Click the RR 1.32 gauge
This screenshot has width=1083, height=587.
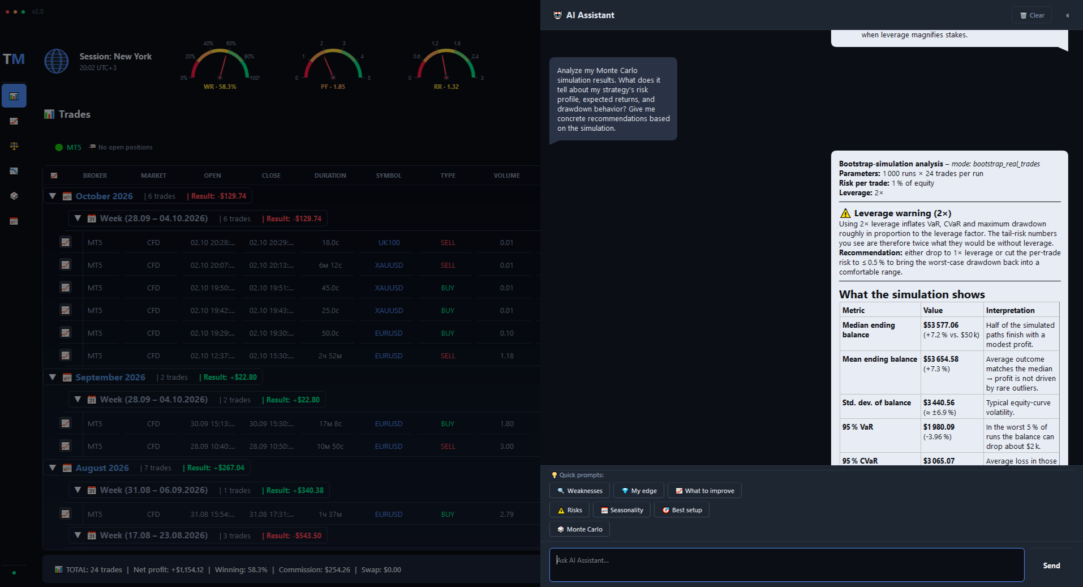click(x=446, y=65)
